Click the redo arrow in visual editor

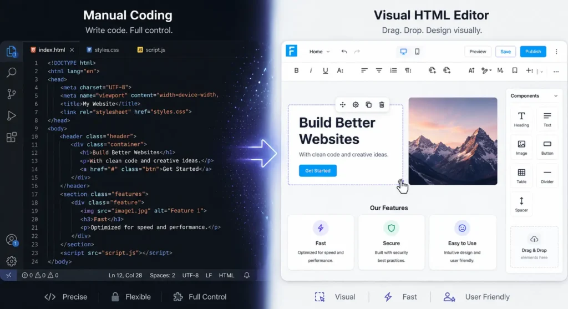point(357,52)
